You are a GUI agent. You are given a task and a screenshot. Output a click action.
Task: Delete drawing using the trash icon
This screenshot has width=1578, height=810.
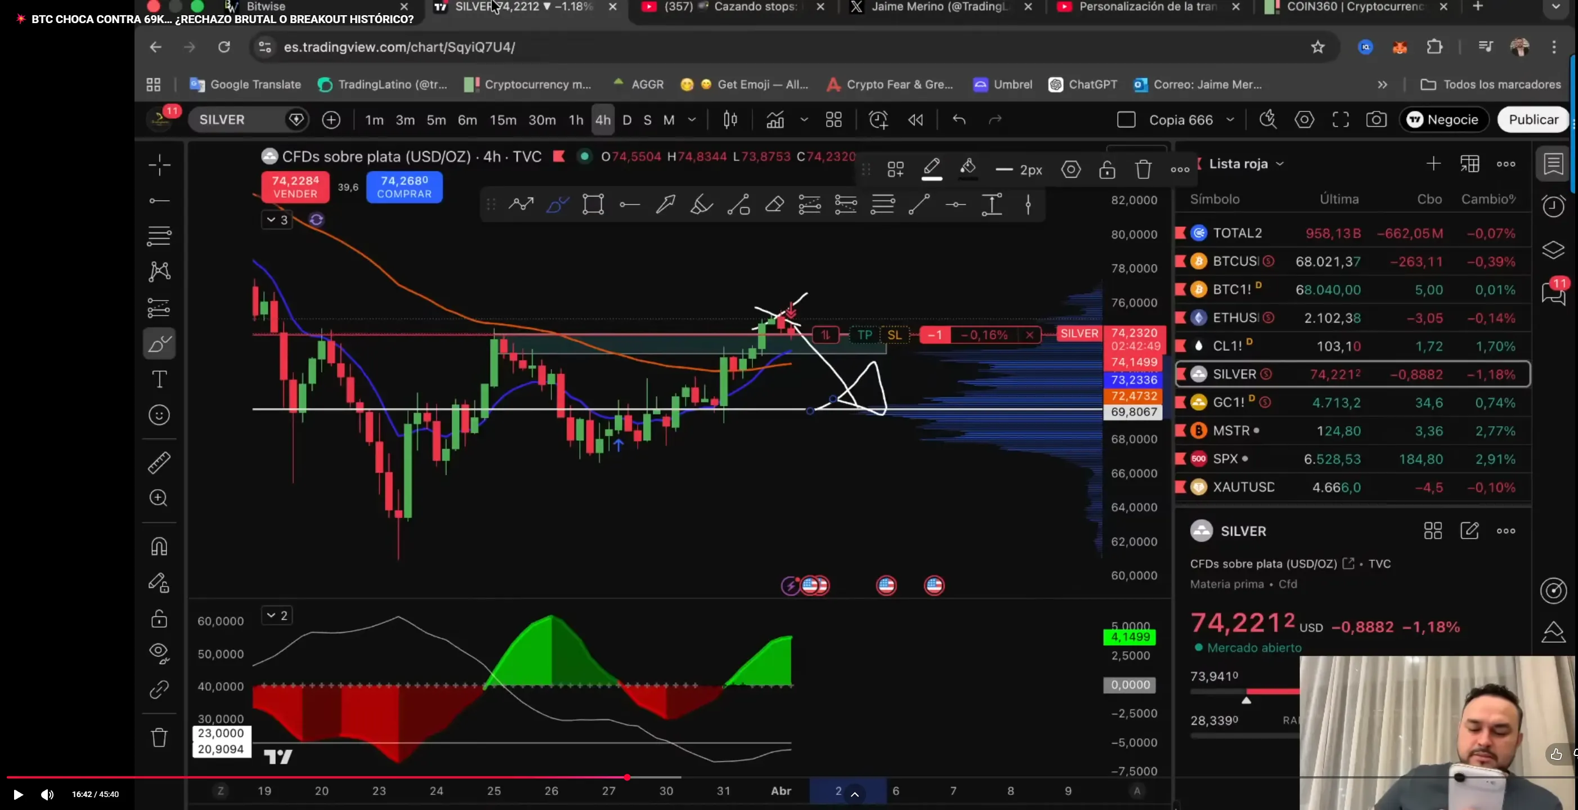[x=1143, y=170]
